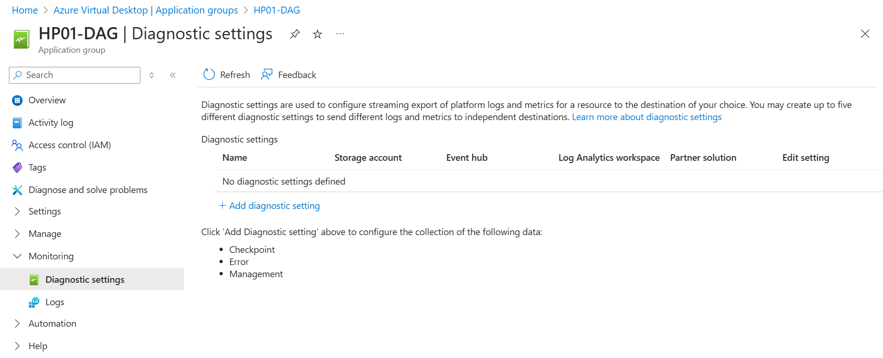
Task: Open HP01-DAG breadcrumb link
Action: point(277,10)
